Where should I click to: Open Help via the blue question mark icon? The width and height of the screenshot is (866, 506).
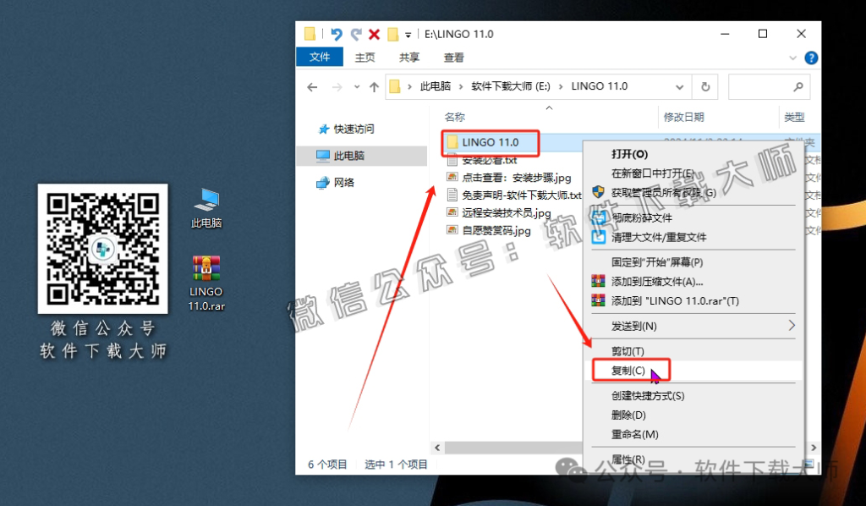click(812, 58)
